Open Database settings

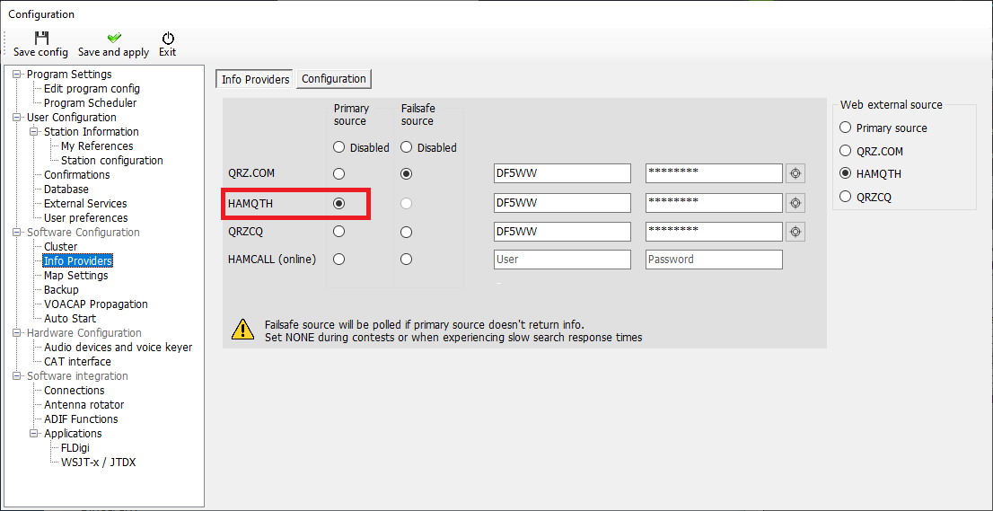click(66, 189)
